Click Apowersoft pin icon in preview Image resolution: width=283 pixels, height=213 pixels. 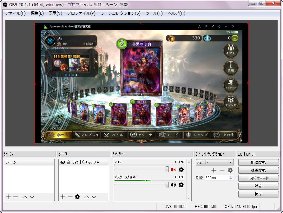[x=219, y=27]
